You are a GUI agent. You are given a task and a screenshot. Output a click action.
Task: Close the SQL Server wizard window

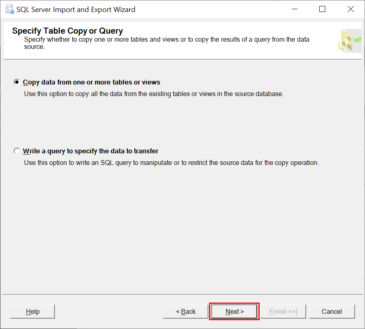coord(351,9)
